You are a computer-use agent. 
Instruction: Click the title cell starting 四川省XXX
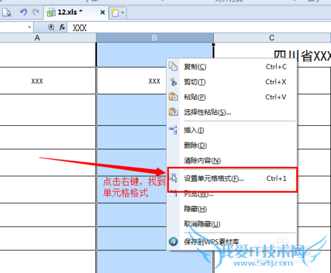(302, 56)
